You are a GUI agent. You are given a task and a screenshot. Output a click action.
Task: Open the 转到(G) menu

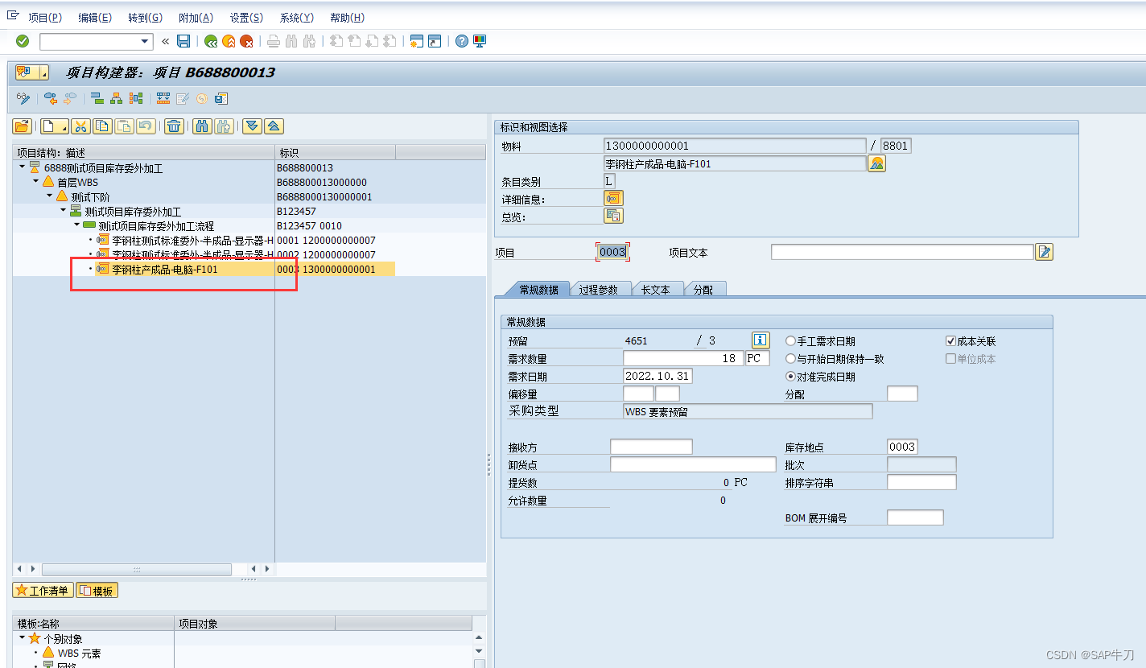145,18
